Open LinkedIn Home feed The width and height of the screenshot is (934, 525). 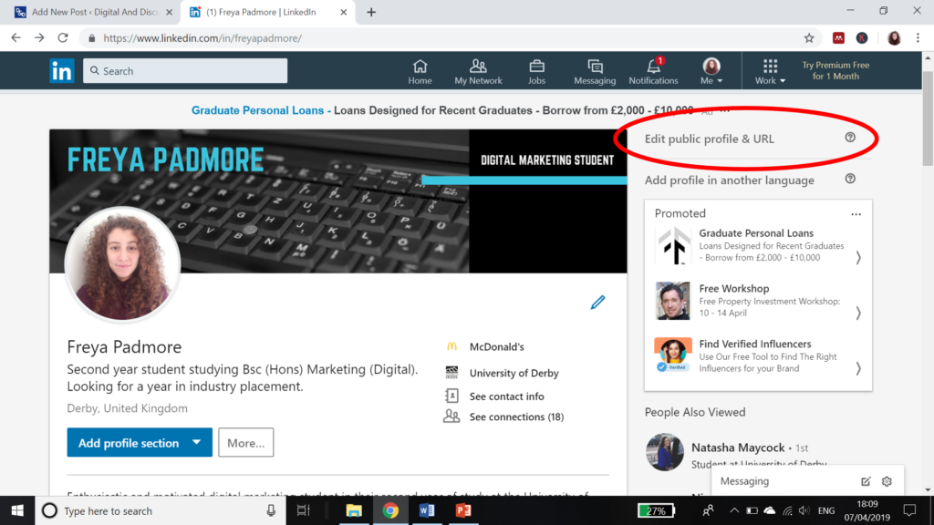420,72
